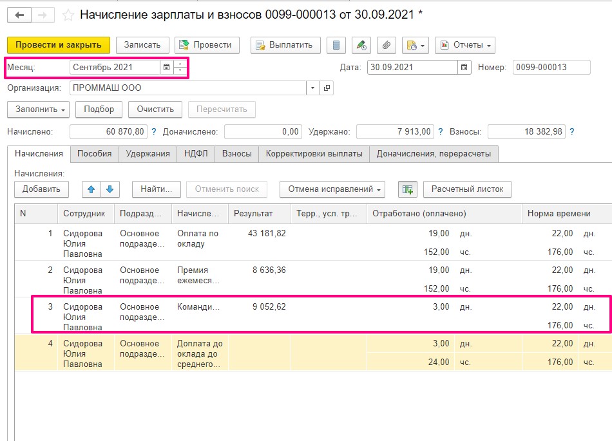Open attached files via paperclip icon

click(x=386, y=45)
